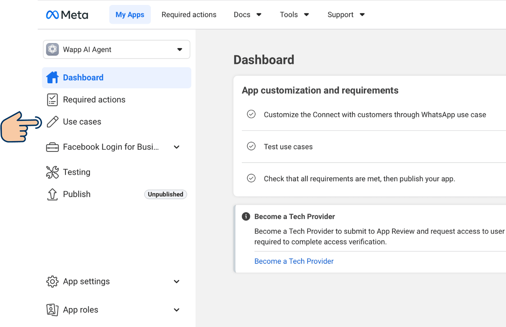Click the Wapp AI Agent app icon
Image resolution: width=506 pixels, height=327 pixels.
click(52, 50)
